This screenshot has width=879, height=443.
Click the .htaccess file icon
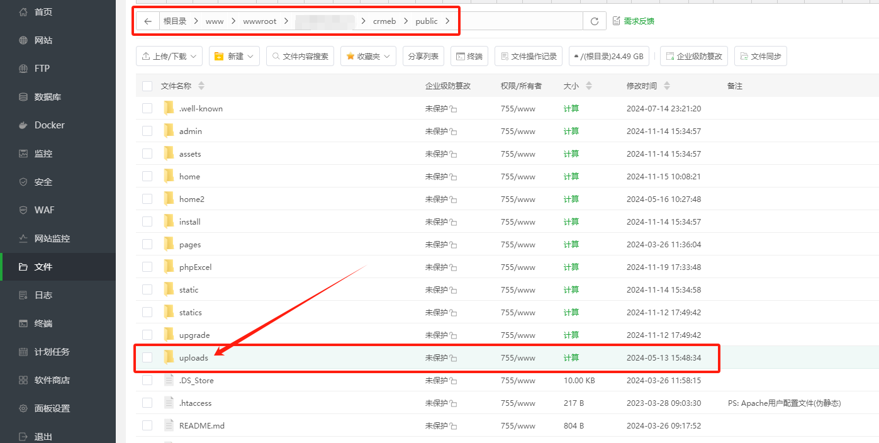coord(169,403)
